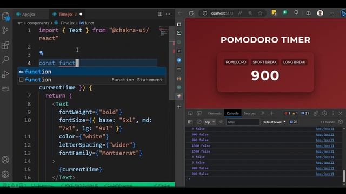Image resolution: width=346 pixels, height=194 pixels.
Task: Pick the 'function' Function Statement snippet suggestion
Action: coord(92,80)
